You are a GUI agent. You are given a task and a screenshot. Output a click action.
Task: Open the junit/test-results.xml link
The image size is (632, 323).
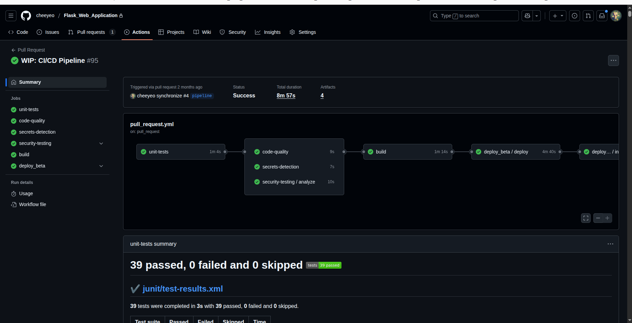[x=183, y=289]
